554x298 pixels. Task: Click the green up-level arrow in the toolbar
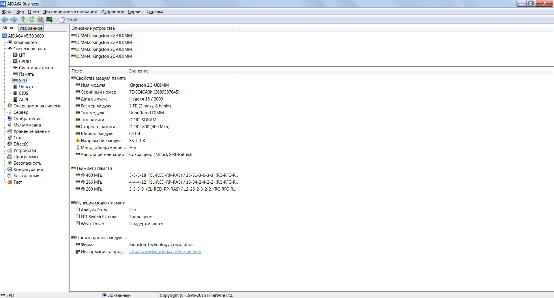click(x=23, y=19)
